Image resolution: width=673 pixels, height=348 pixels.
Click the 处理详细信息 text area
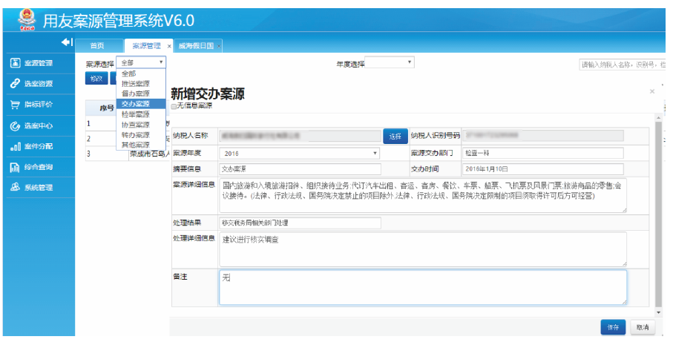pos(423,249)
